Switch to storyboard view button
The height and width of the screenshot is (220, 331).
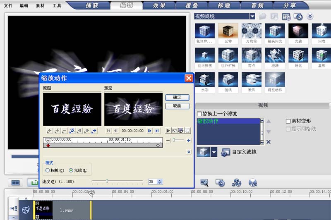pyautogui.click(x=15, y=183)
